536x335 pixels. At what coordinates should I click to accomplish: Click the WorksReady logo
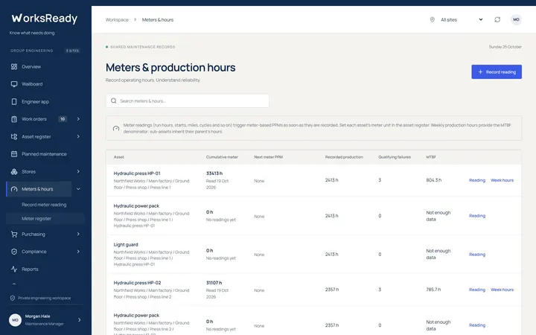(x=45, y=18)
